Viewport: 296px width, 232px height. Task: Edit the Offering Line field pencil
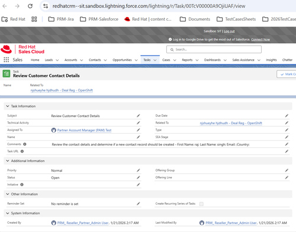click(x=287, y=178)
